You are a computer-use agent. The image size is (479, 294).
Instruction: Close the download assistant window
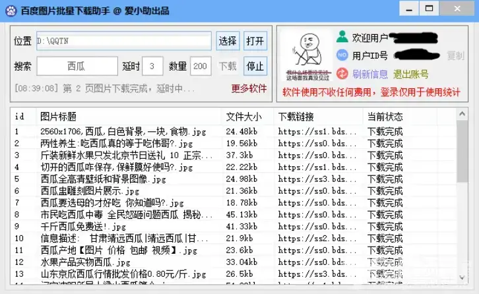457,9
